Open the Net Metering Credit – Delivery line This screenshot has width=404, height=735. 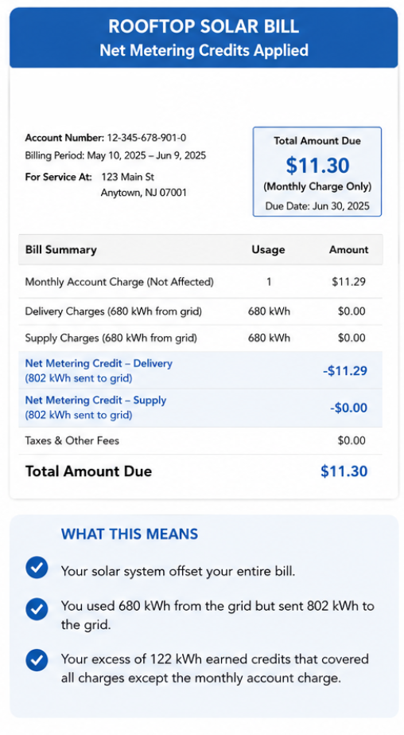coord(200,370)
